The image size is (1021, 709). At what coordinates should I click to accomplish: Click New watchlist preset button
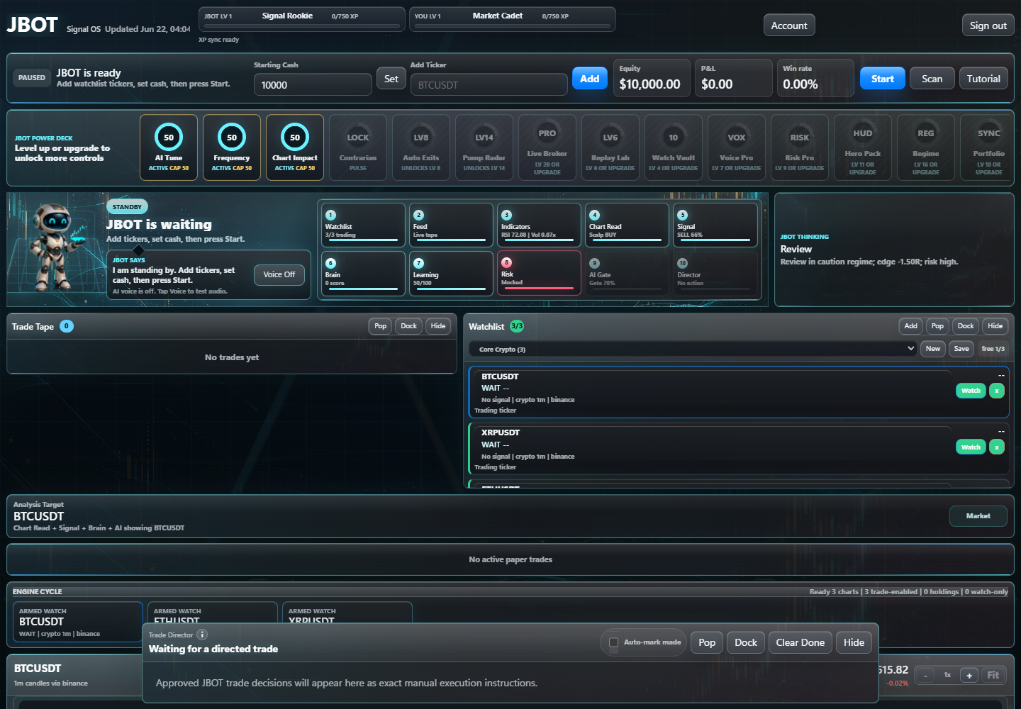933,349
